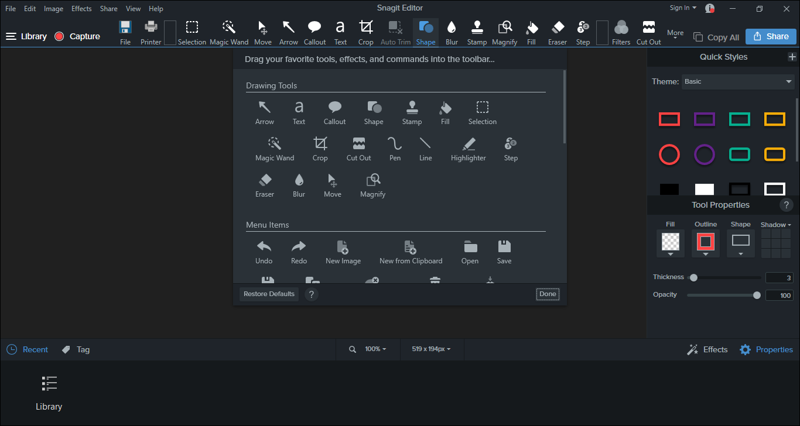
Task: Expand the 100% zoom dropdown
Action: tap(375, 349)
